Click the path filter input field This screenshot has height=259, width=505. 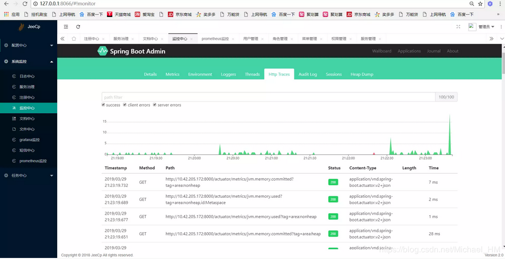[x=268, y=97]
